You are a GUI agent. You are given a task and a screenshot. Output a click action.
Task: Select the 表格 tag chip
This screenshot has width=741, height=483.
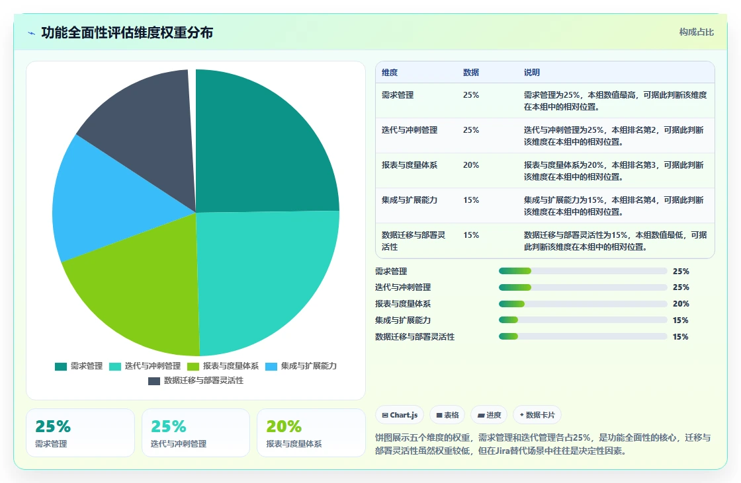pyautogui.click(x=447, y=415)
